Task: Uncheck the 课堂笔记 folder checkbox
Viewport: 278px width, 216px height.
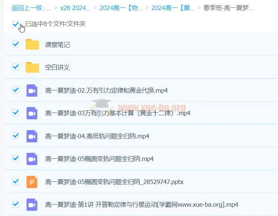Action: (x=16, y=44)
